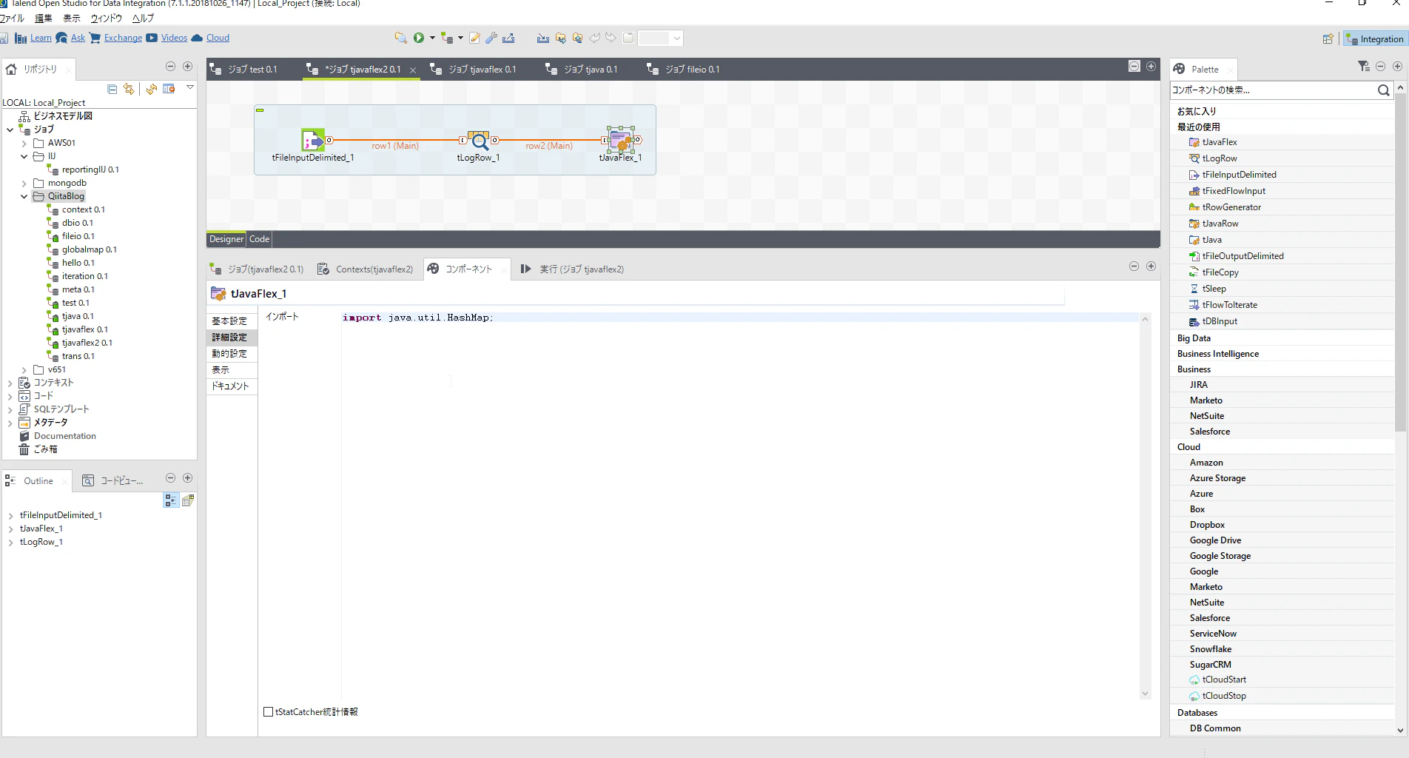1409x758 pixels.
Task: Click the Palette filter icon
Action: [1364, 67]
